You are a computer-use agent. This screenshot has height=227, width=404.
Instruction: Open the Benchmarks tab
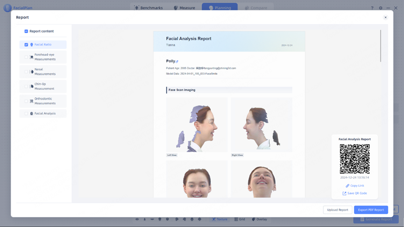coord(149,8)
